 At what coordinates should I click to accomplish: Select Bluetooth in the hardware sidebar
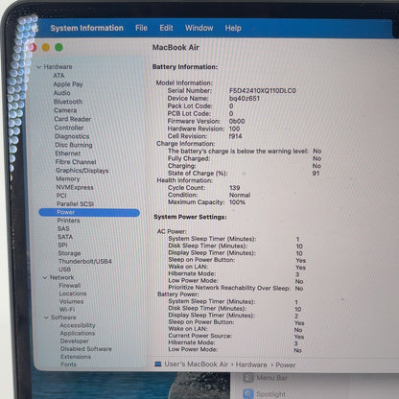tap(68, 102)
